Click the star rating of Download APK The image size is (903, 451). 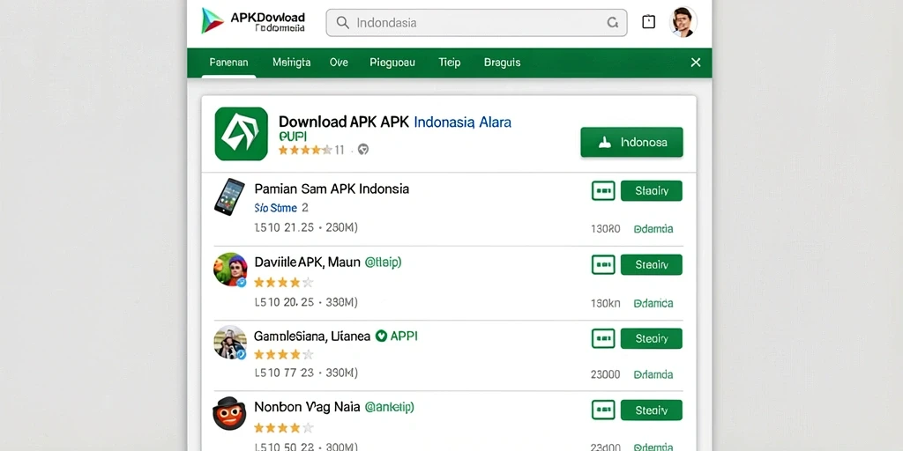tap(305, 150)
